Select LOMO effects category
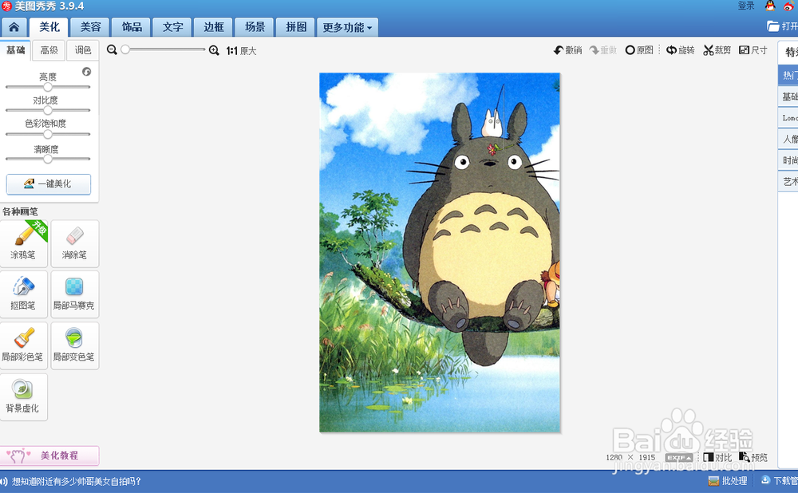The image size is (798, 493). tap(788, 117)
